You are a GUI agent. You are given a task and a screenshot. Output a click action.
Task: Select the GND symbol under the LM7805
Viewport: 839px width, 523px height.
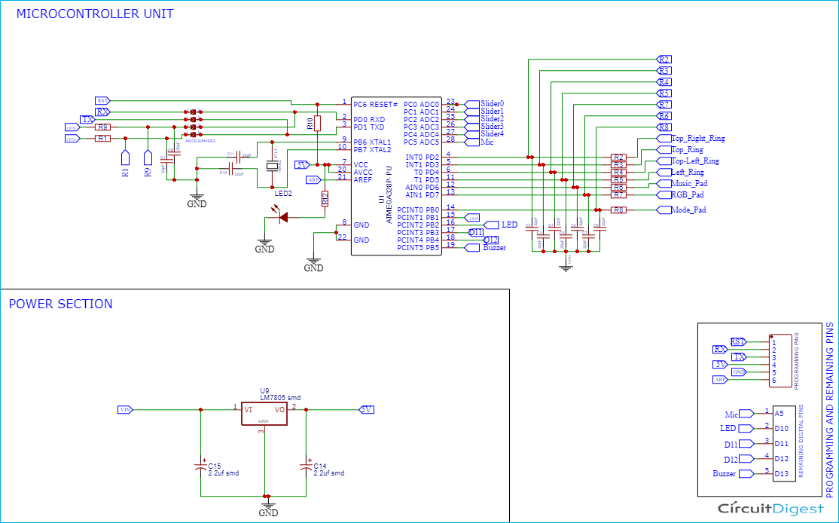coord(268,509)
